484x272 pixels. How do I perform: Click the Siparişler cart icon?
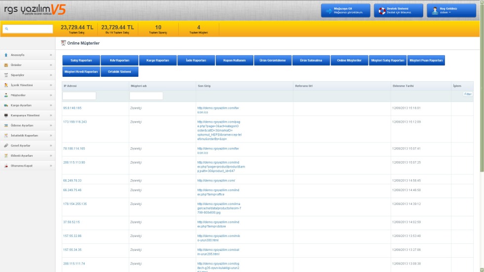pos(6,75)
